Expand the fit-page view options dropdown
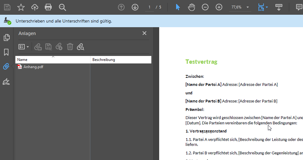 point(267,7)
